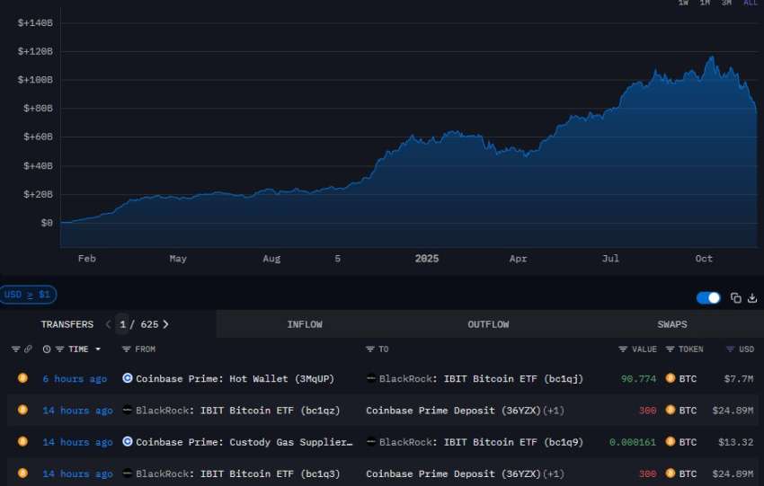
Task: Switch the chart to 3M range
Action: click(726, 3)
